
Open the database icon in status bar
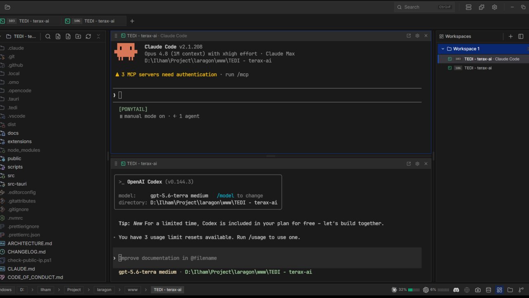[x=488, y=290]
